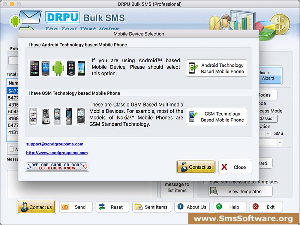Close the Mobile Device Selection dialog

click(235, 167)
